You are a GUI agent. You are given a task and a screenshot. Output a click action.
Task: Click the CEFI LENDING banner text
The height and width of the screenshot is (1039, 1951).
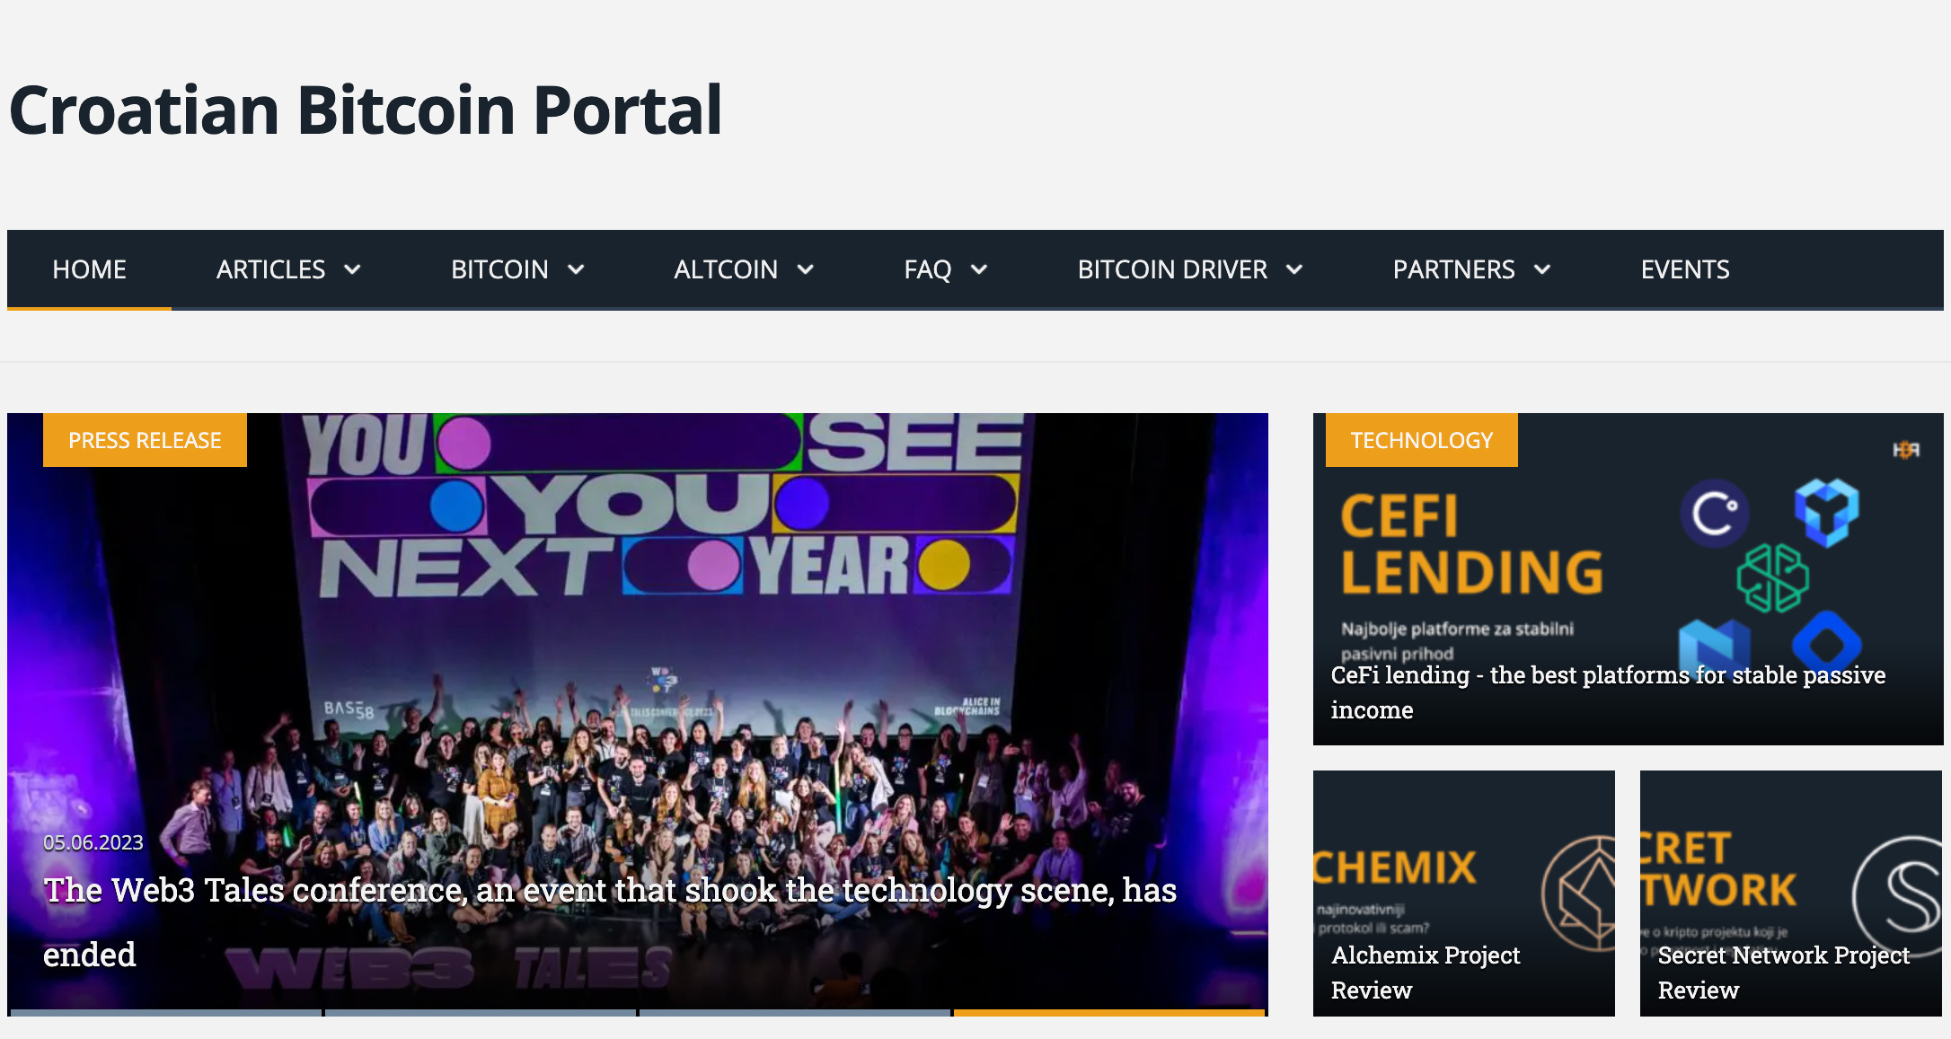click(x=1471, y=545)
